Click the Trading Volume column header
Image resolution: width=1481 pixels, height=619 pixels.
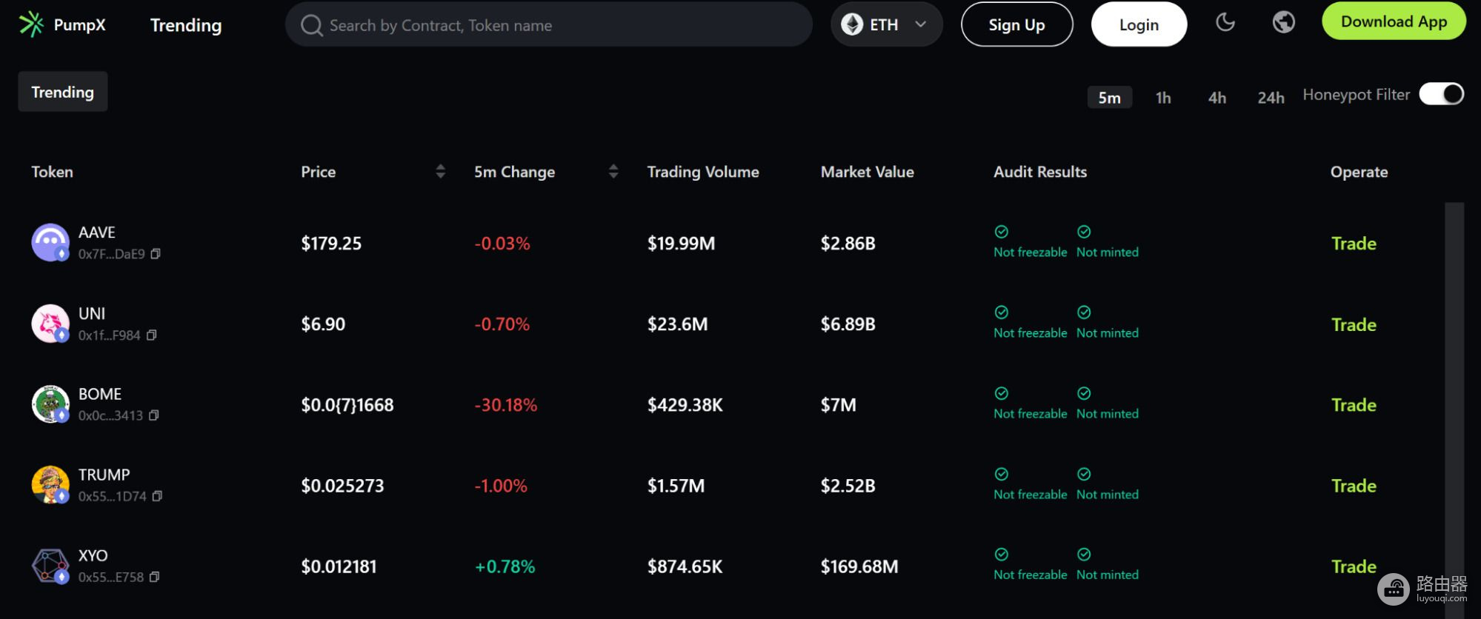[703, 172]
